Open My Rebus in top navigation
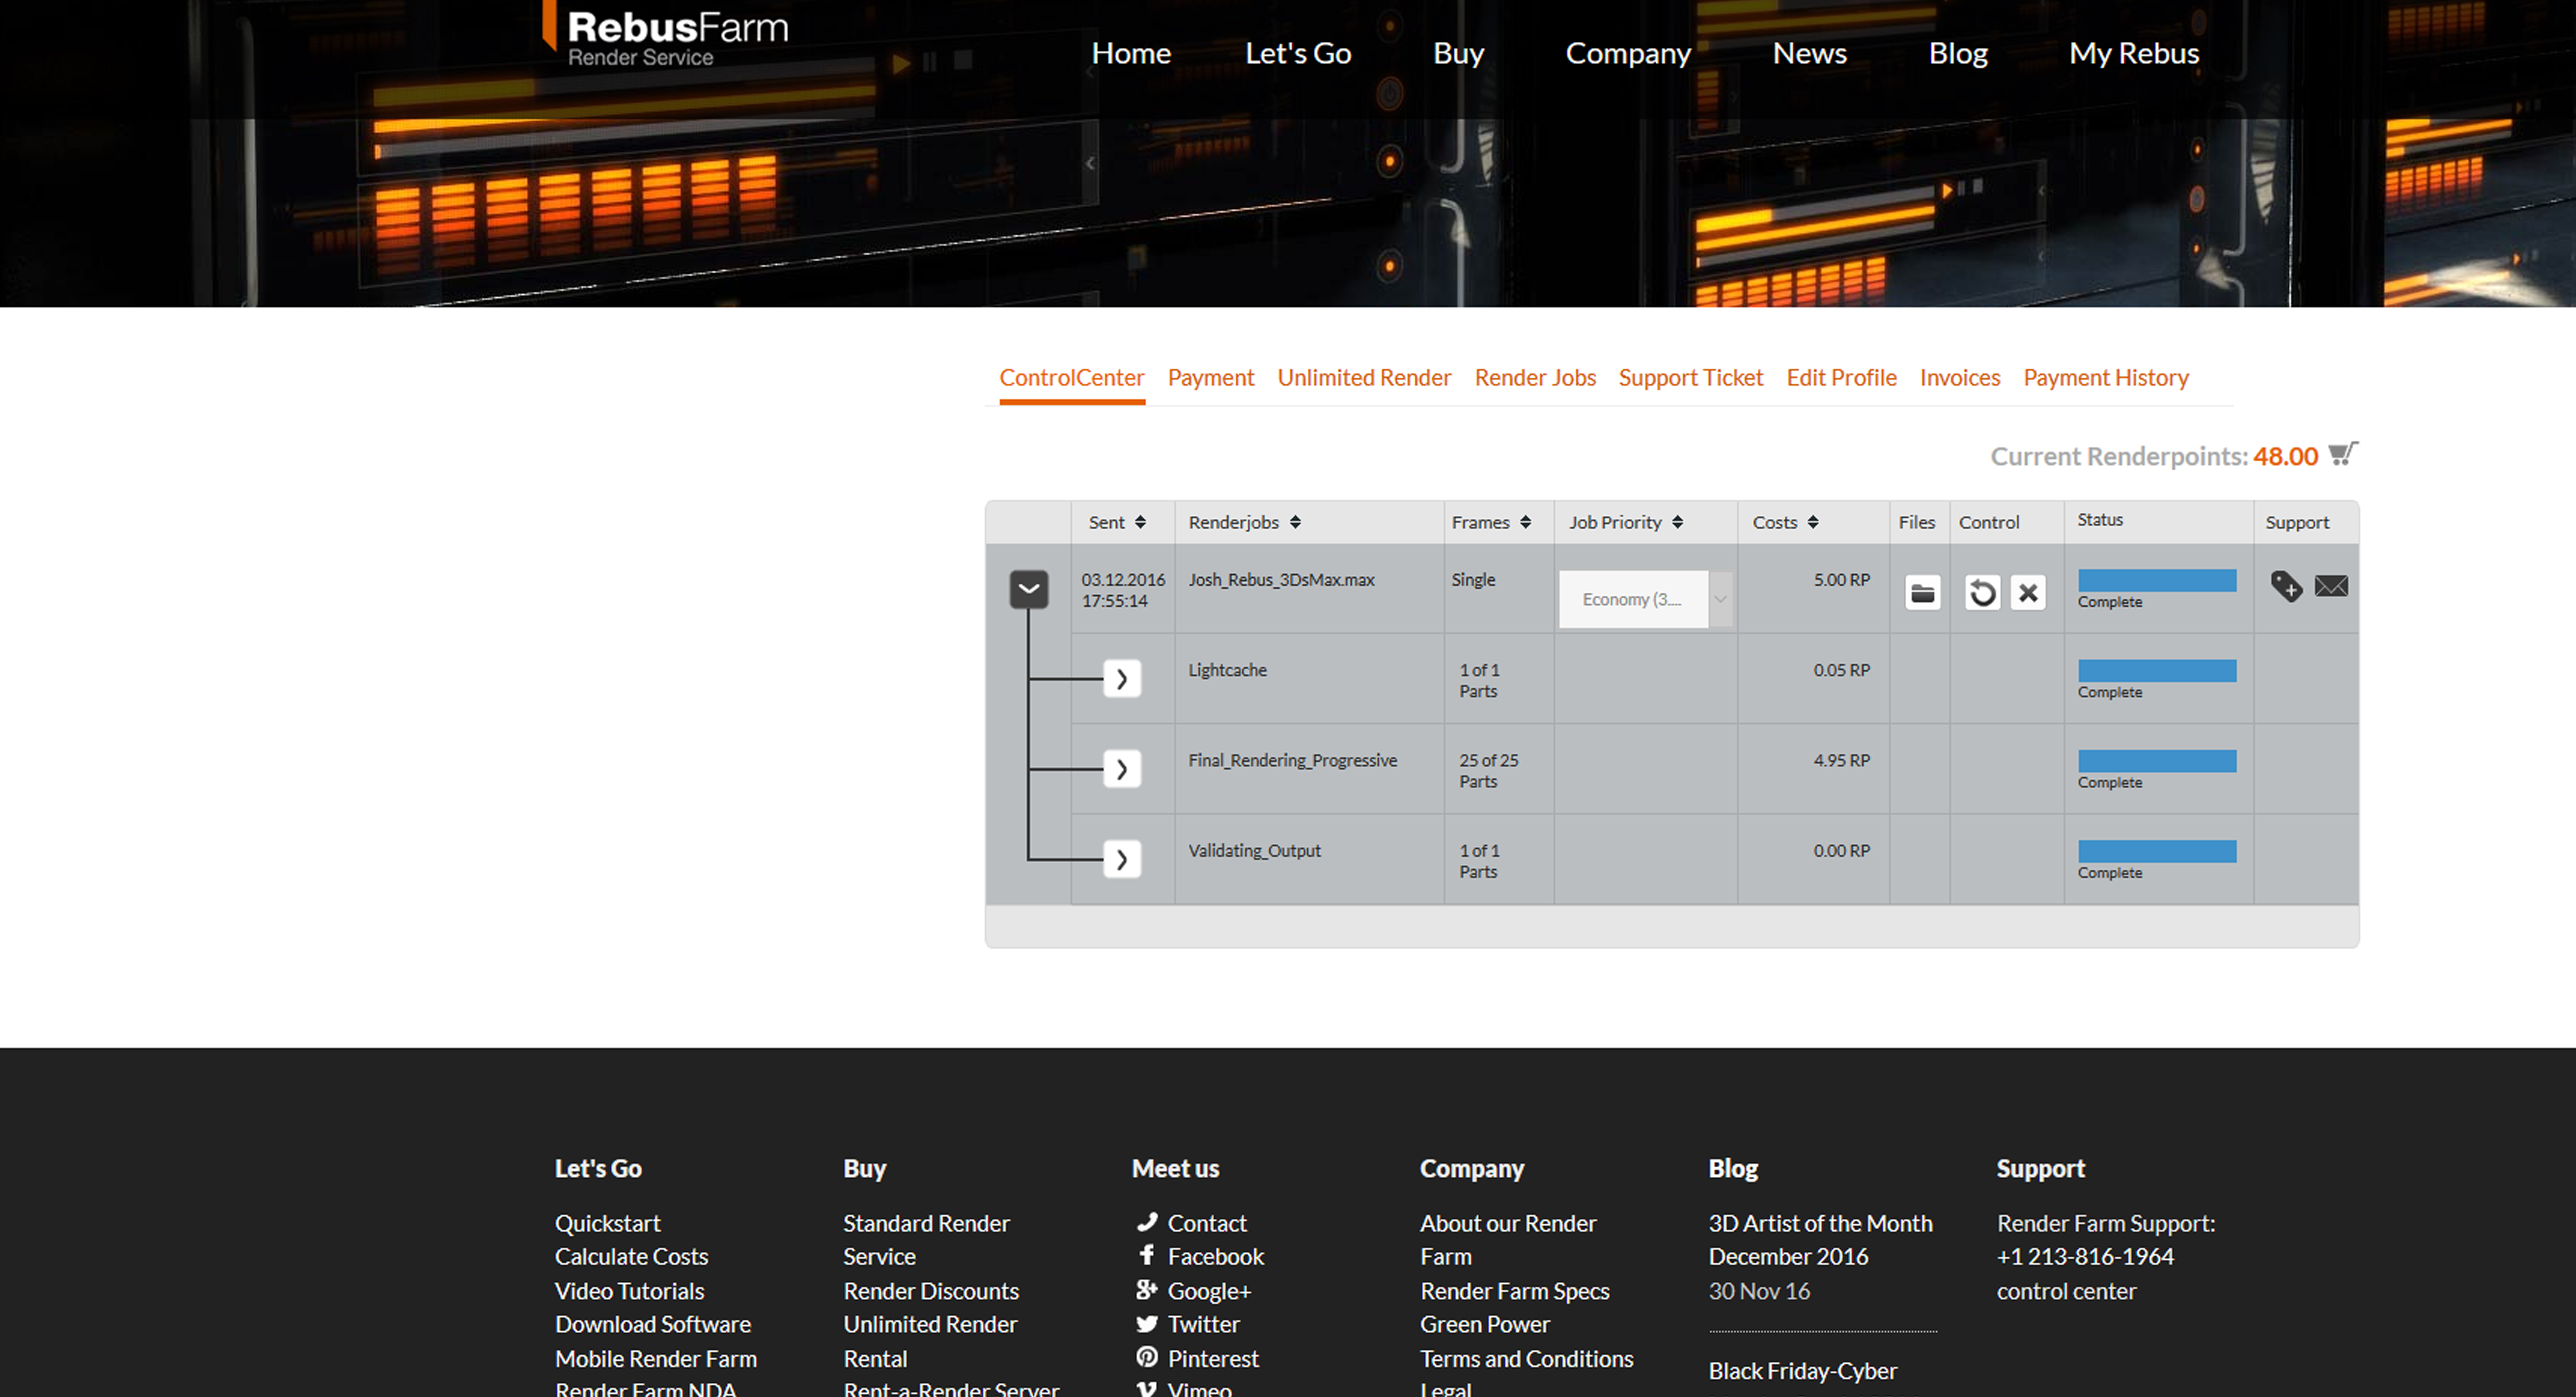2576x1397 pixels. 2134,53
